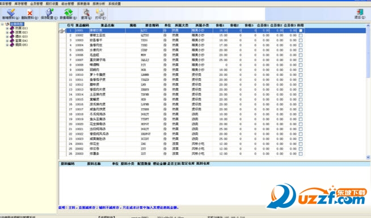Sort by the 菜品名称 column header
Viewport: 371px width, 218px height.
tap(108, 25)
